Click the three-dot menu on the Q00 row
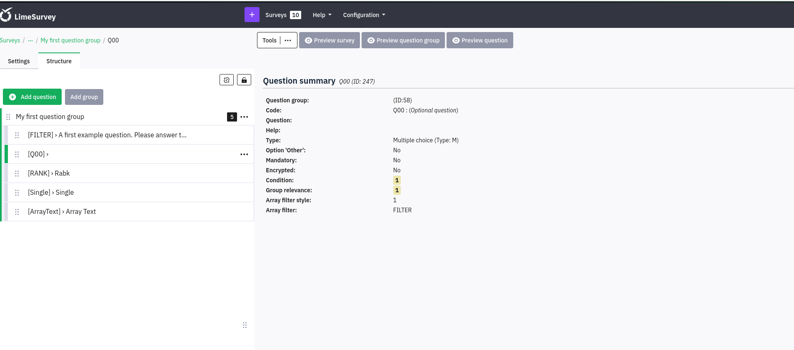This screenshot has height=350, width=794. [244, 154]
